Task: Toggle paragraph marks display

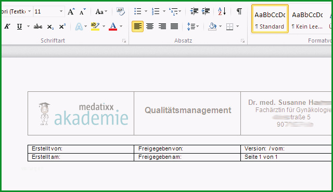Action: click(239, 11)
